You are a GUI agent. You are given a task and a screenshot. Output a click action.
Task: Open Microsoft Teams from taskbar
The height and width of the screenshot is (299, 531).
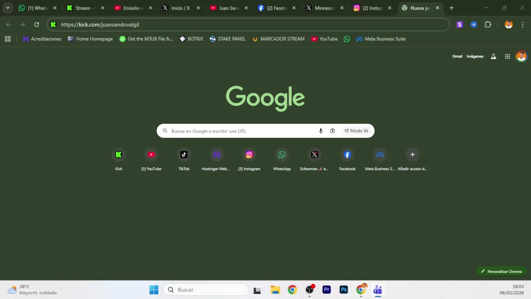pos(378,290)
